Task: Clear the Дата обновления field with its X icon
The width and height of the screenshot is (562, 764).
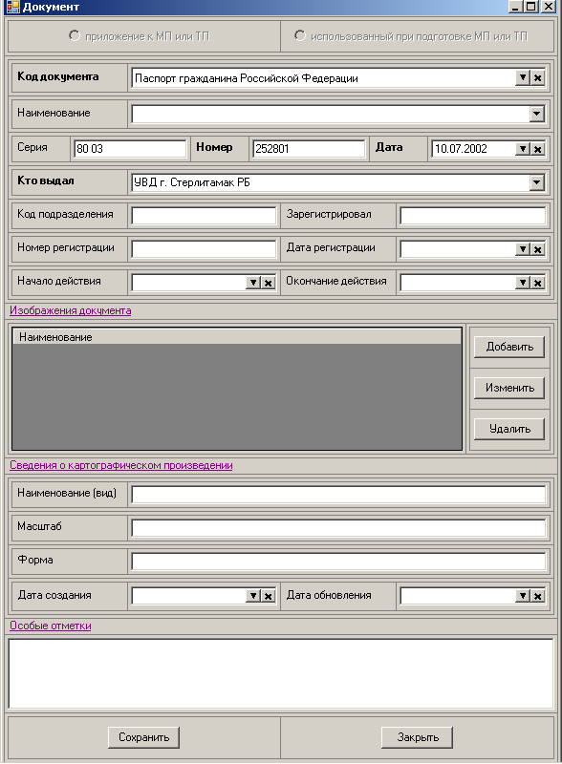Action: coord(537,596)
